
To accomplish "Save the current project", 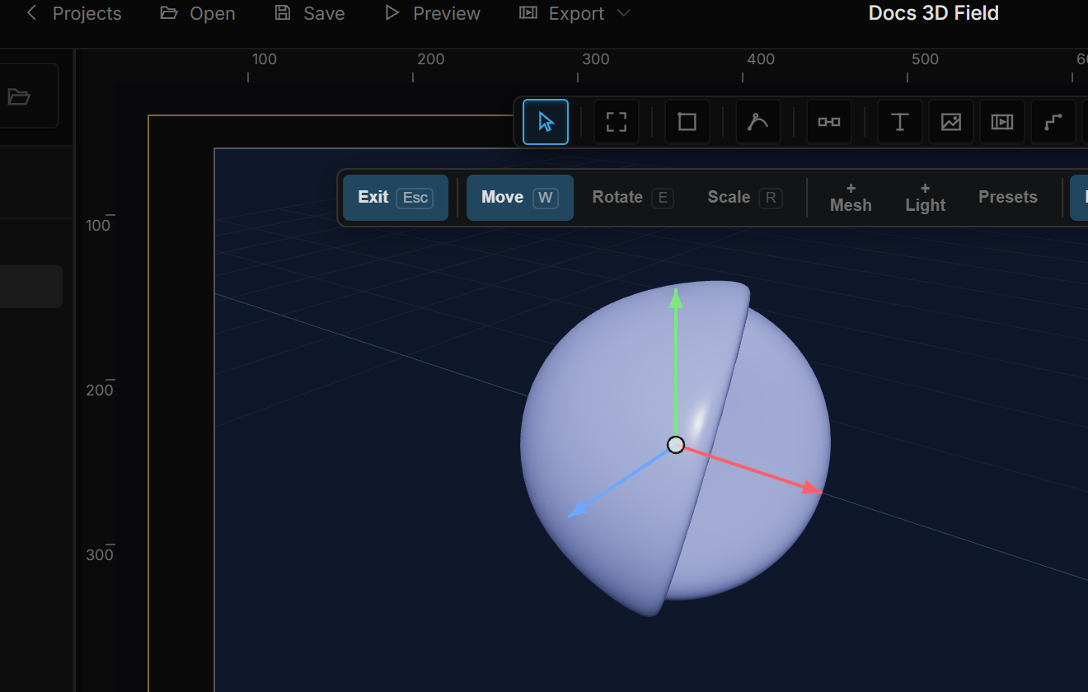I will (310, 14).
